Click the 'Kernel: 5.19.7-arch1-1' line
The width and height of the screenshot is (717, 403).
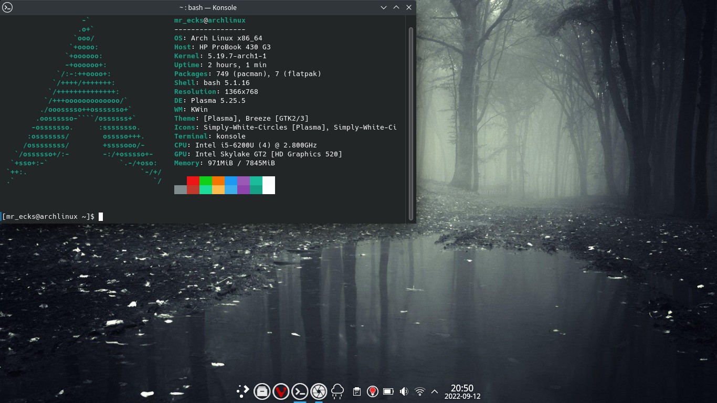click(220, 56)
